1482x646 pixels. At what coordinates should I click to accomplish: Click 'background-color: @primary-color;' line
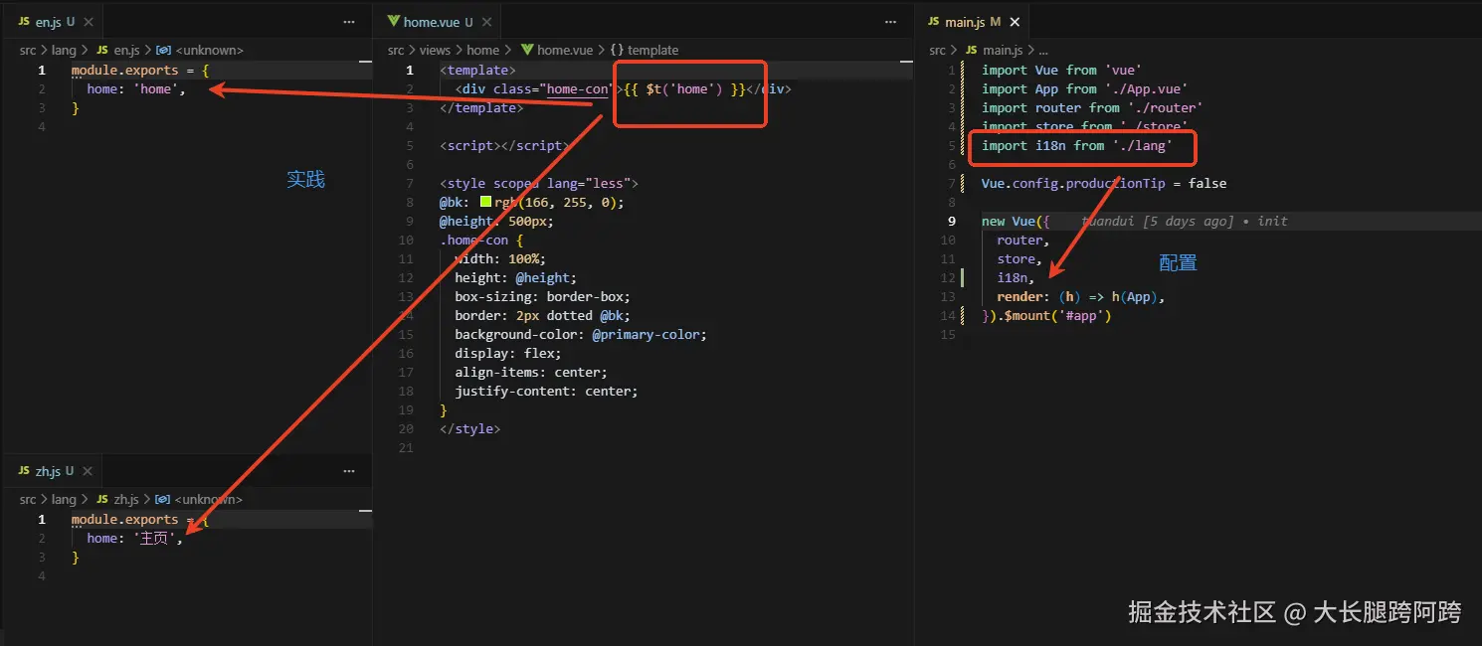[x=581, y=335]
